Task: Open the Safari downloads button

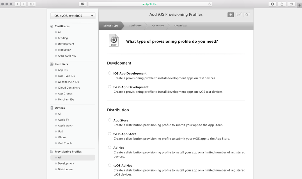Action: tap(272, 4)
